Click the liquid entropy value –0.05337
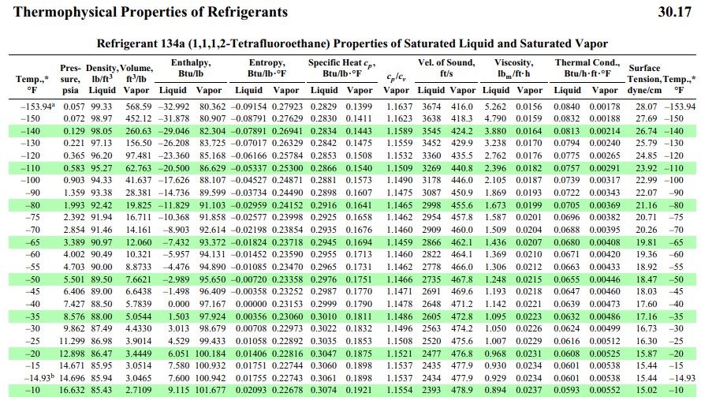701x397 pixels. click(x=249, y=168)
